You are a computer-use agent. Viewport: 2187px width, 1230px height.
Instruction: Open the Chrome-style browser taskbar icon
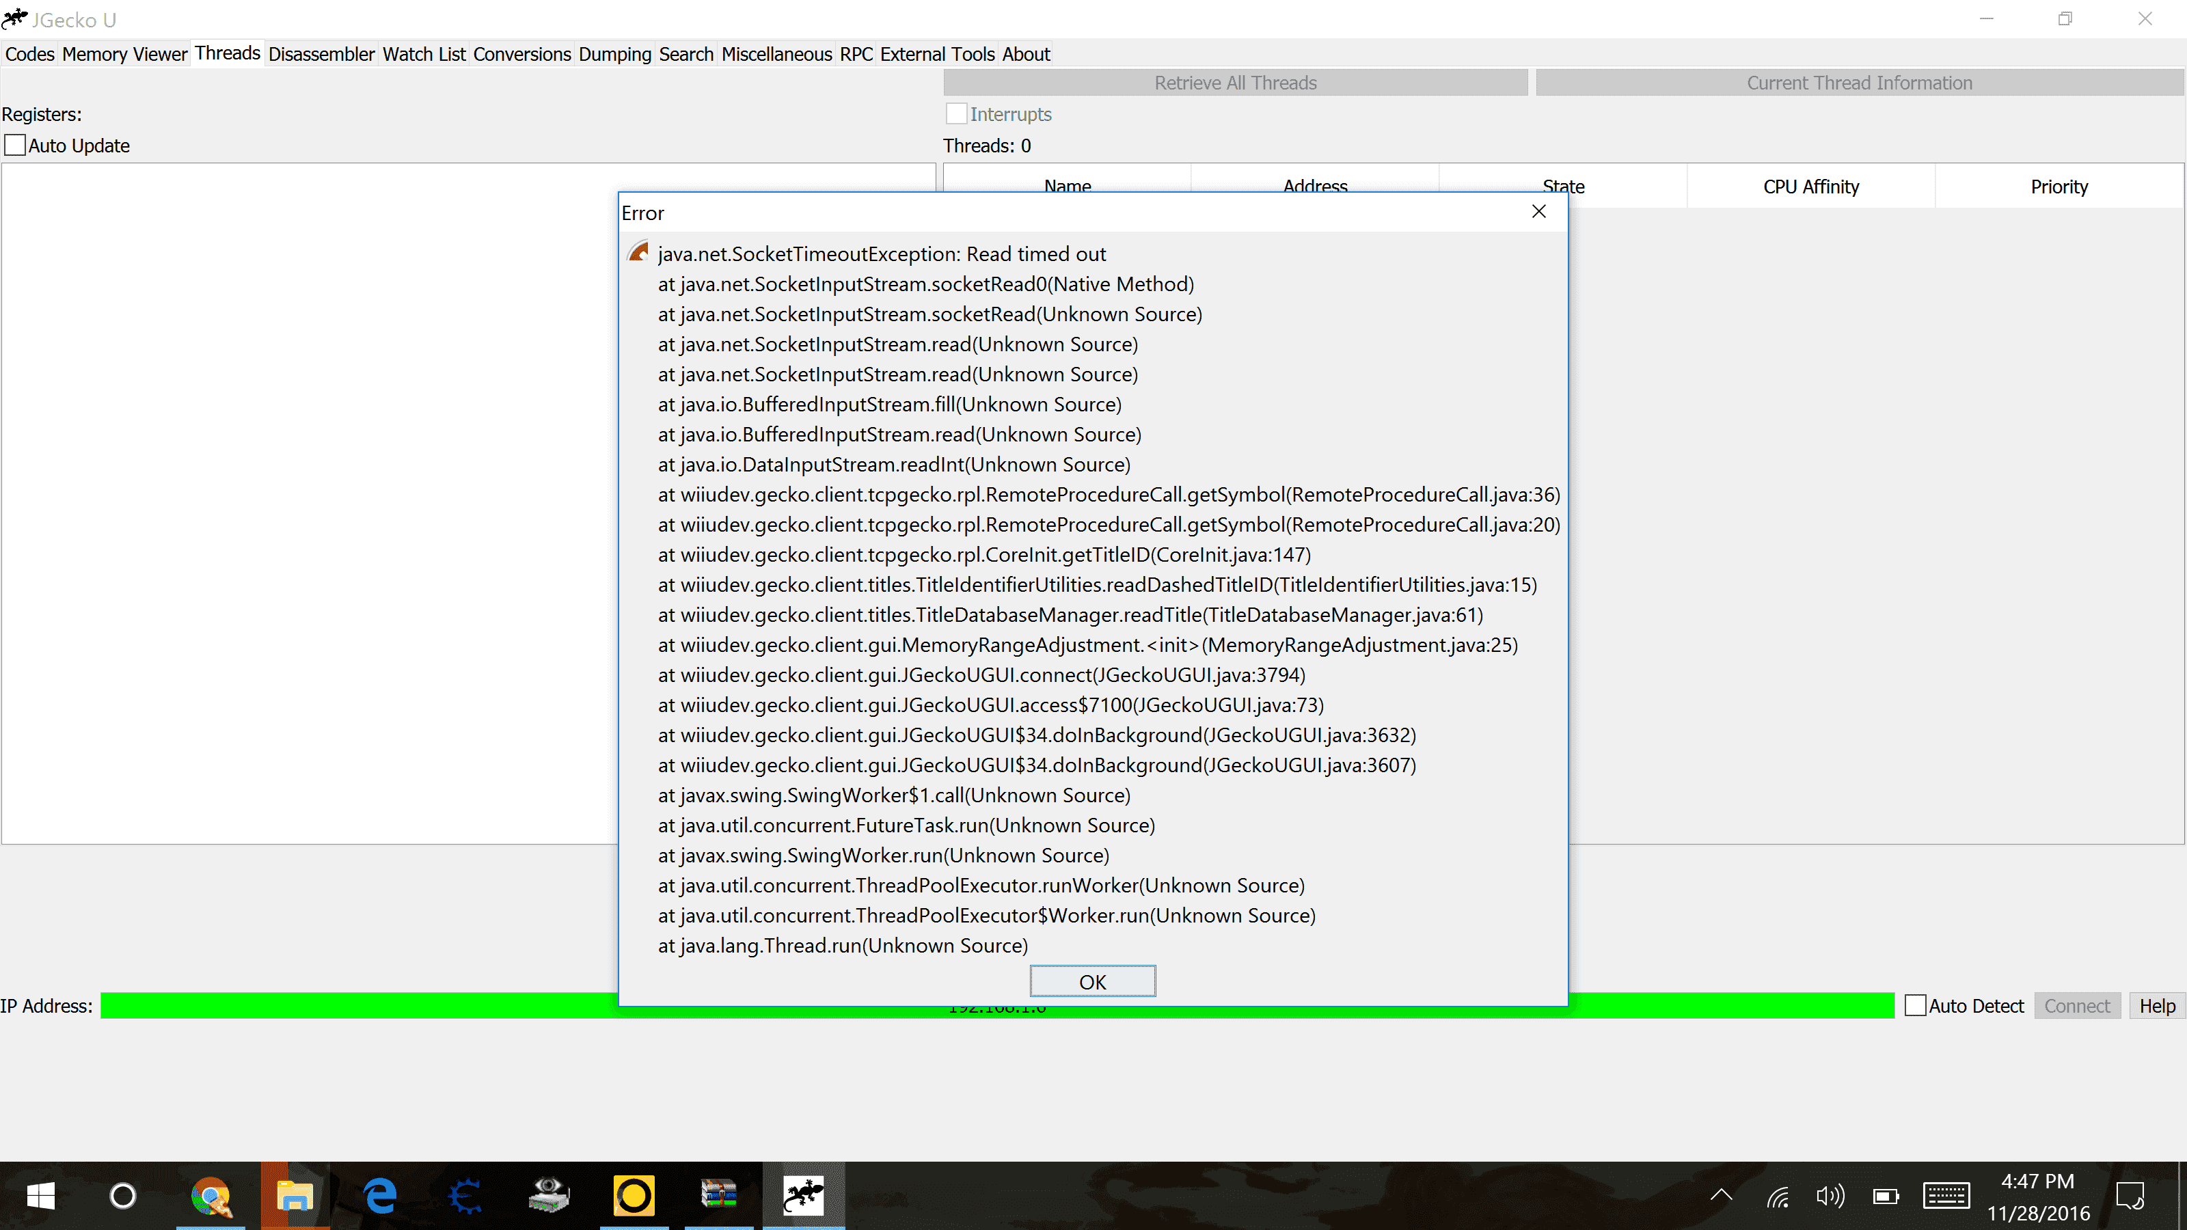[x=210, y=1196]
